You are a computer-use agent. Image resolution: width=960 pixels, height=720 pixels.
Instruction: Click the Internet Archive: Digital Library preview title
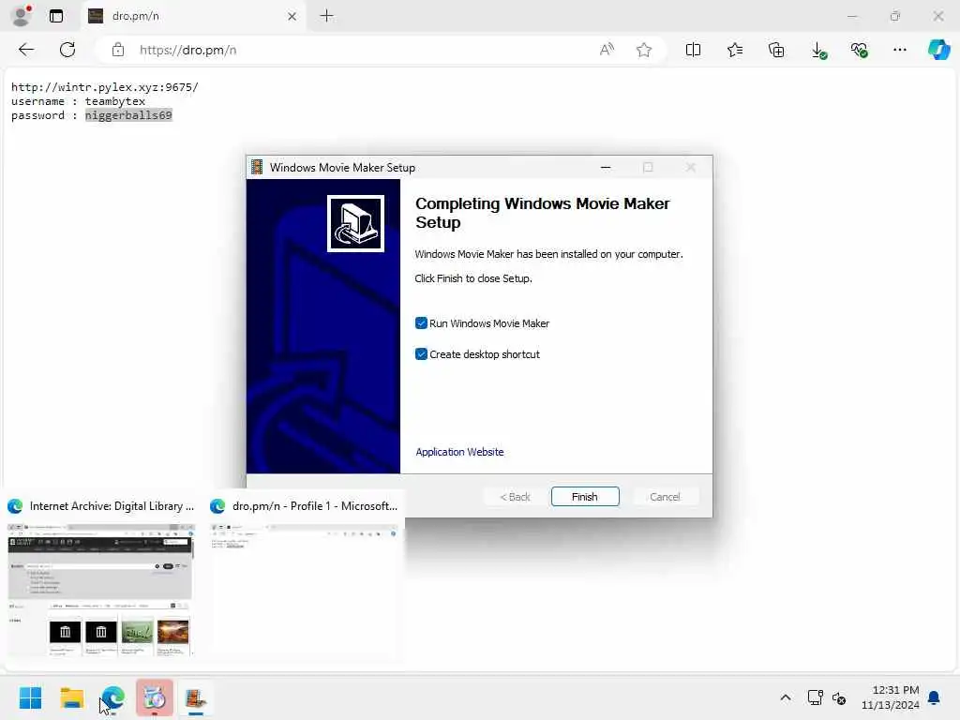112,506
